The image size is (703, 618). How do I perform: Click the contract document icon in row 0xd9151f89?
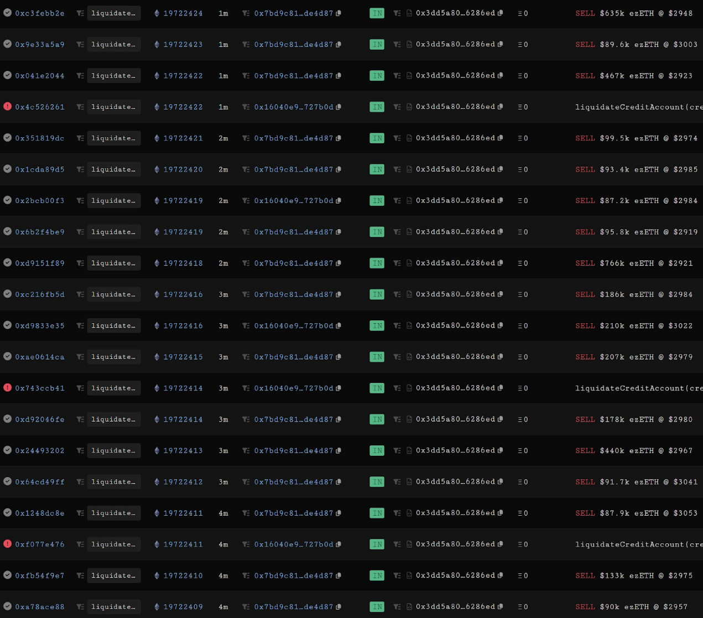[x=409, y=263]
